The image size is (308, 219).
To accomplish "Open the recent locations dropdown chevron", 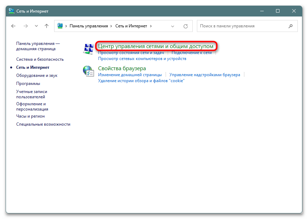I will (x=36, y=26).
